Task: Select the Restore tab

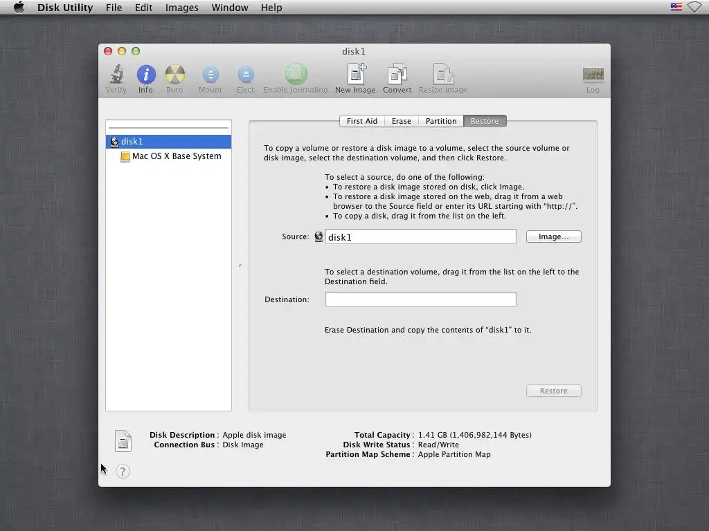Action: (485, 121)
